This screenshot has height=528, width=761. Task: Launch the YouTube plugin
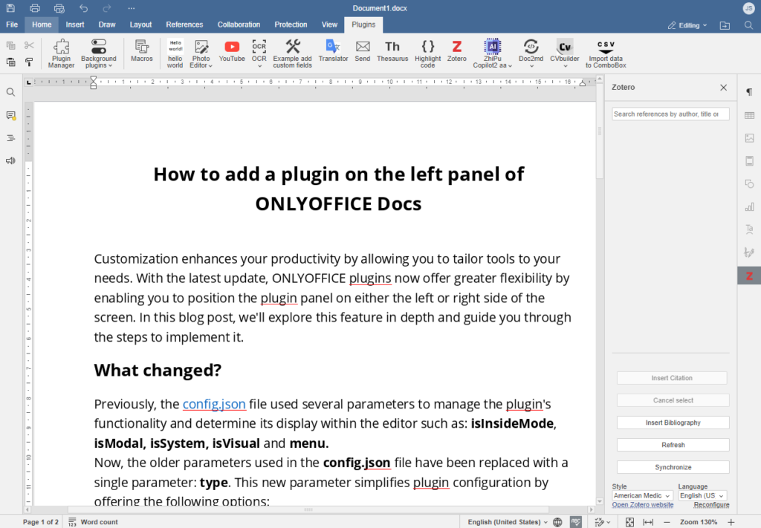tap(231, 53)
